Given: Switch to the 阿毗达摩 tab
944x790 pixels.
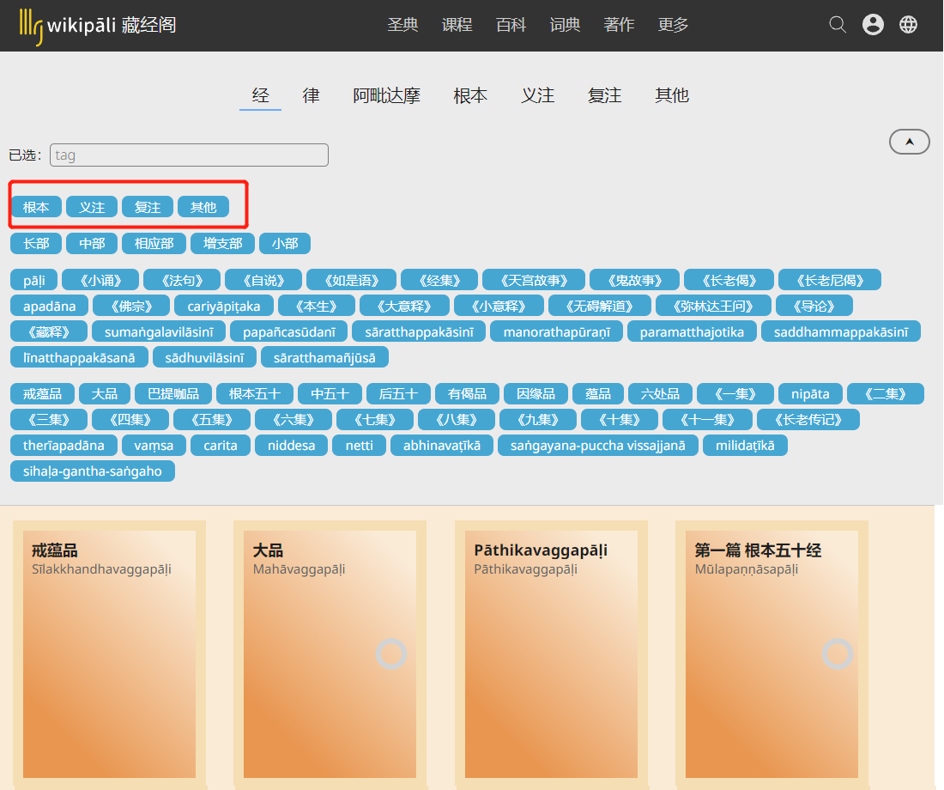Looking at the screenshot, I should point(386,95).
